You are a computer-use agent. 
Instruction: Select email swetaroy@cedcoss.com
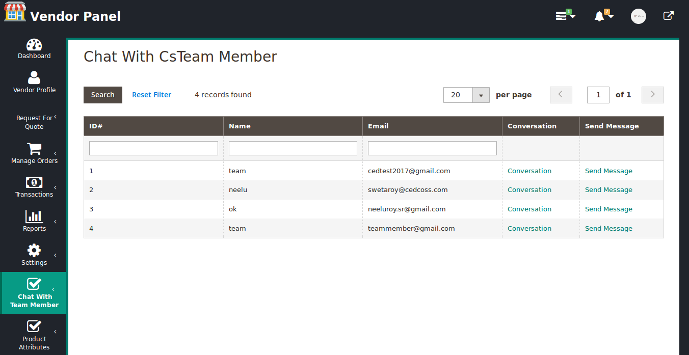(408, 189)
